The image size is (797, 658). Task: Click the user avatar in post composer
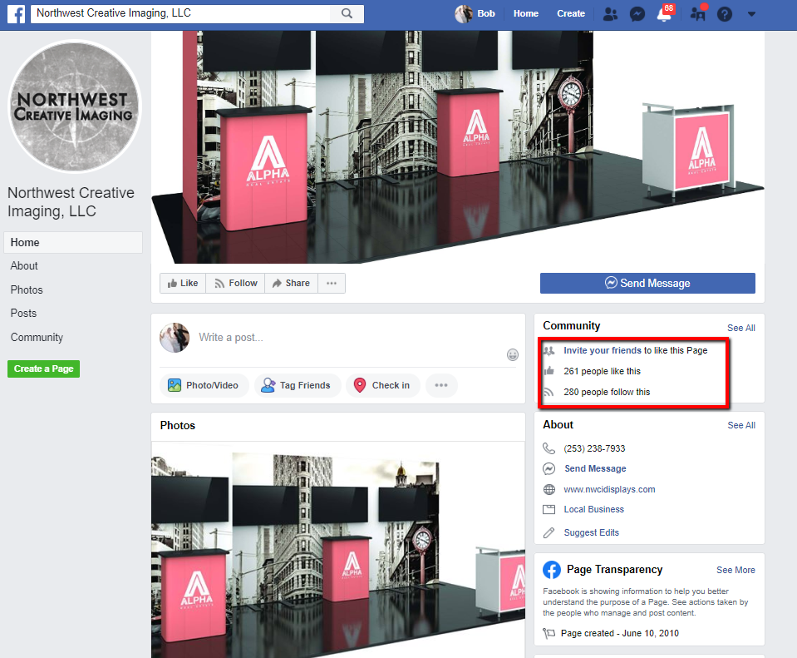pos(175,338)
